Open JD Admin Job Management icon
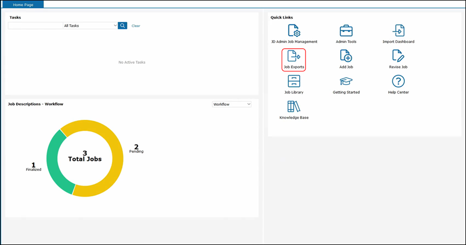 (294, 31)
